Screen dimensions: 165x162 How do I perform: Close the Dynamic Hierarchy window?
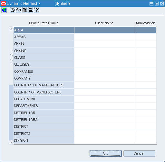162,4
